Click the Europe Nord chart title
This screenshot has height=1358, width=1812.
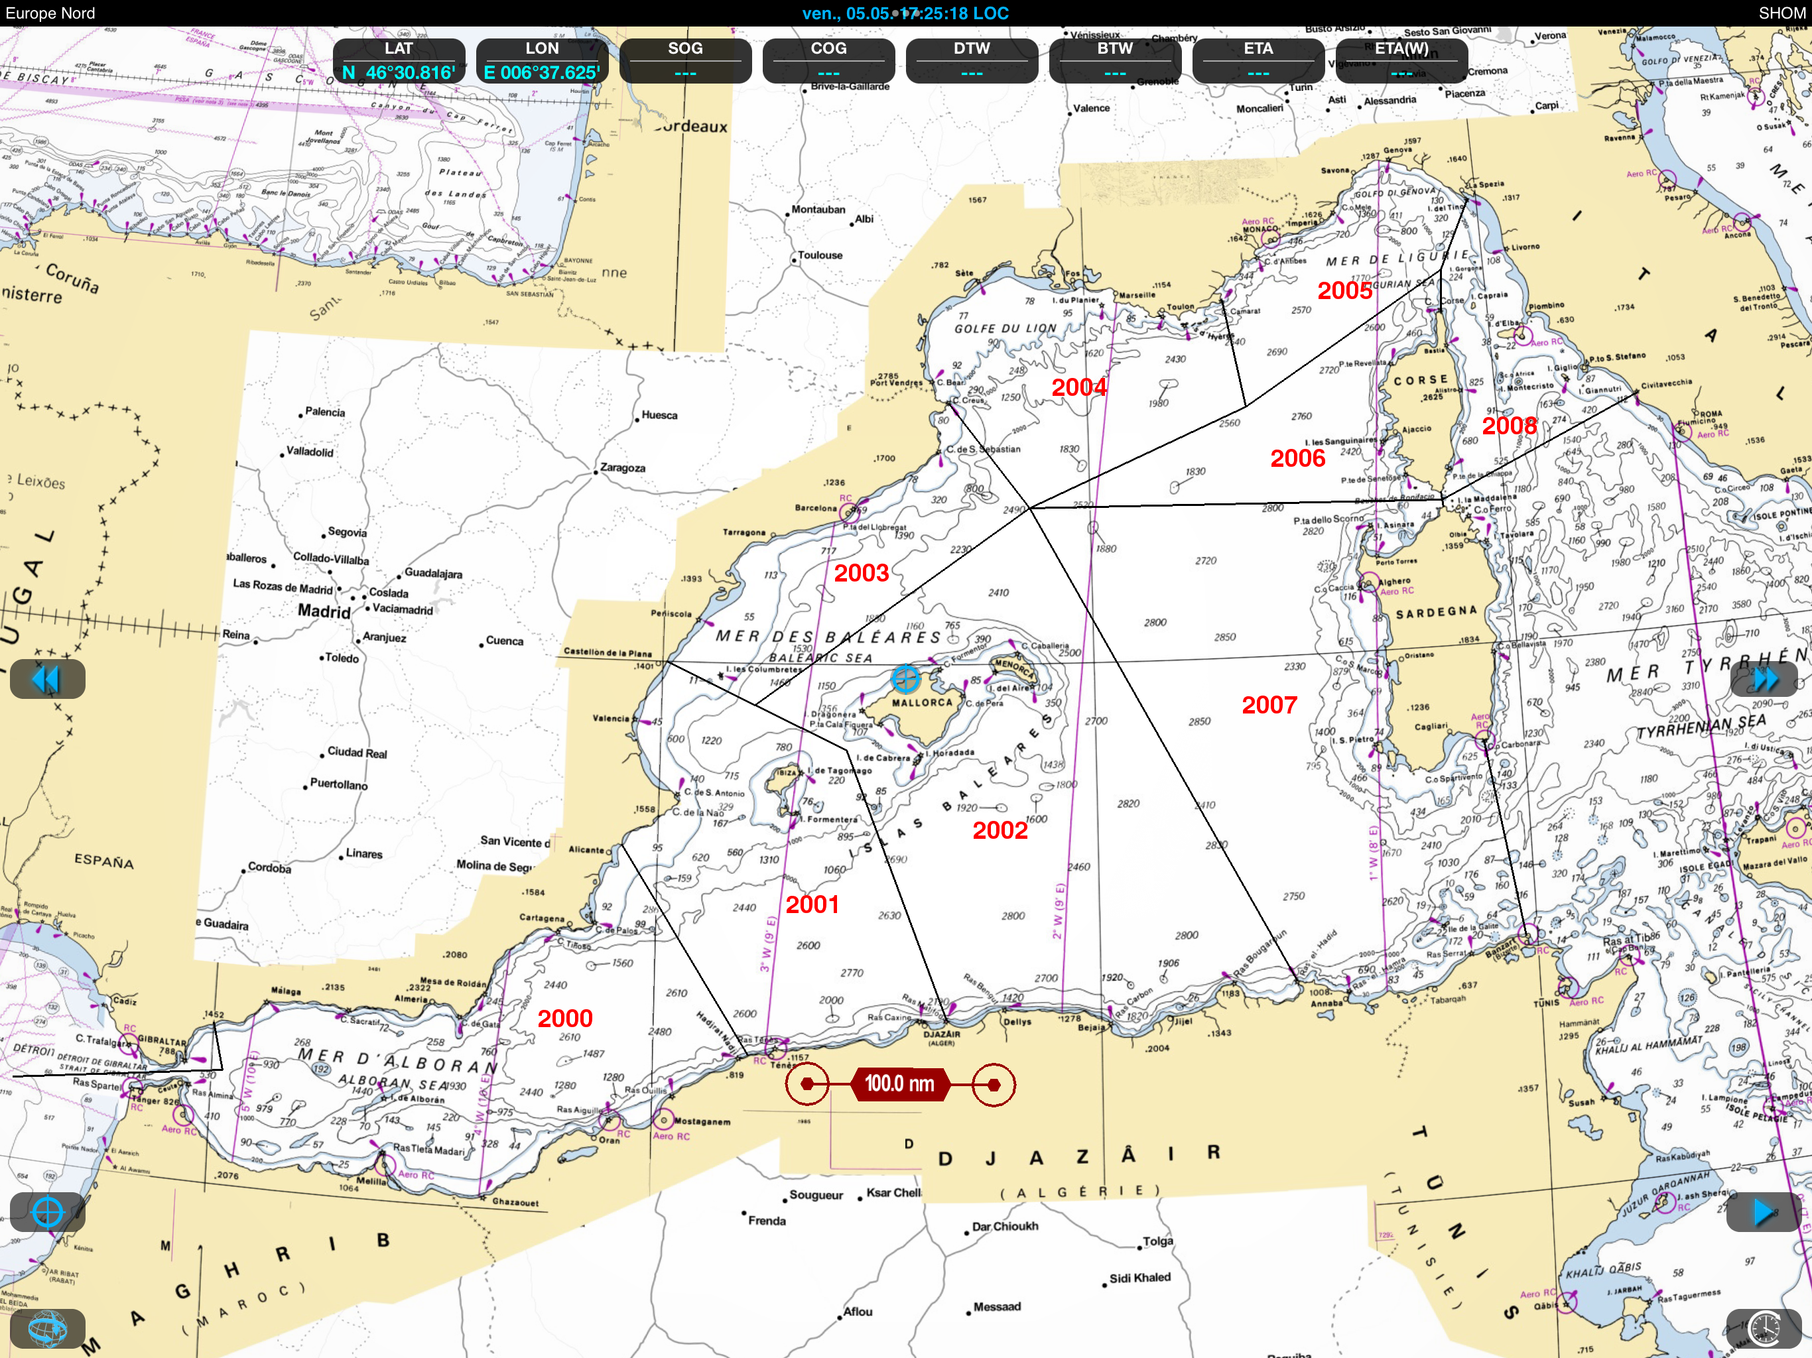[50, 13]
